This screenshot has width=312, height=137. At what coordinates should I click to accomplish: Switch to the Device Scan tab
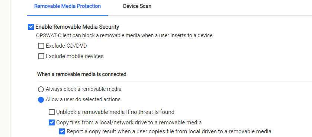click(x=137, y=6)
